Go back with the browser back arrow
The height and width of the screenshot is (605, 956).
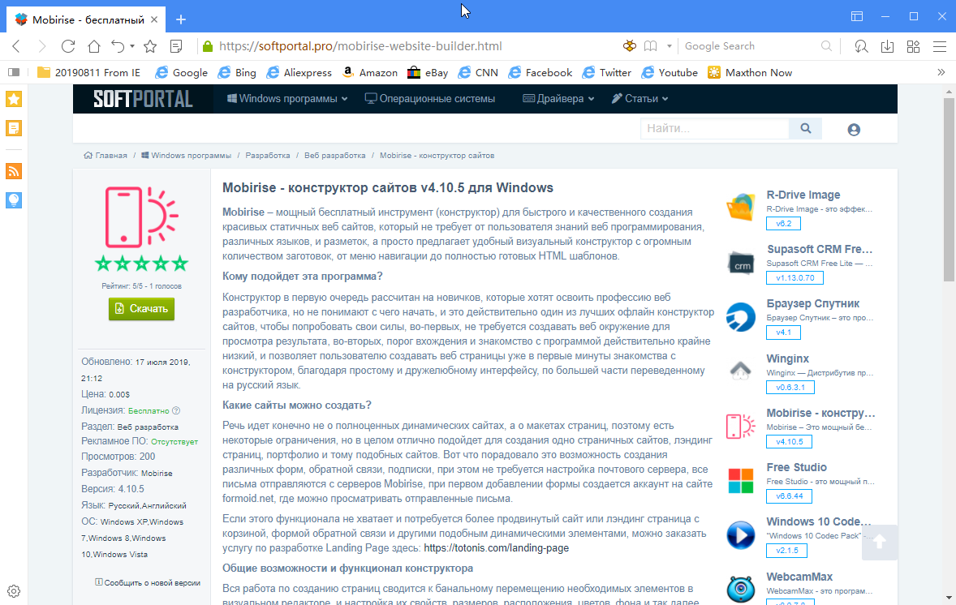(16, 46)
